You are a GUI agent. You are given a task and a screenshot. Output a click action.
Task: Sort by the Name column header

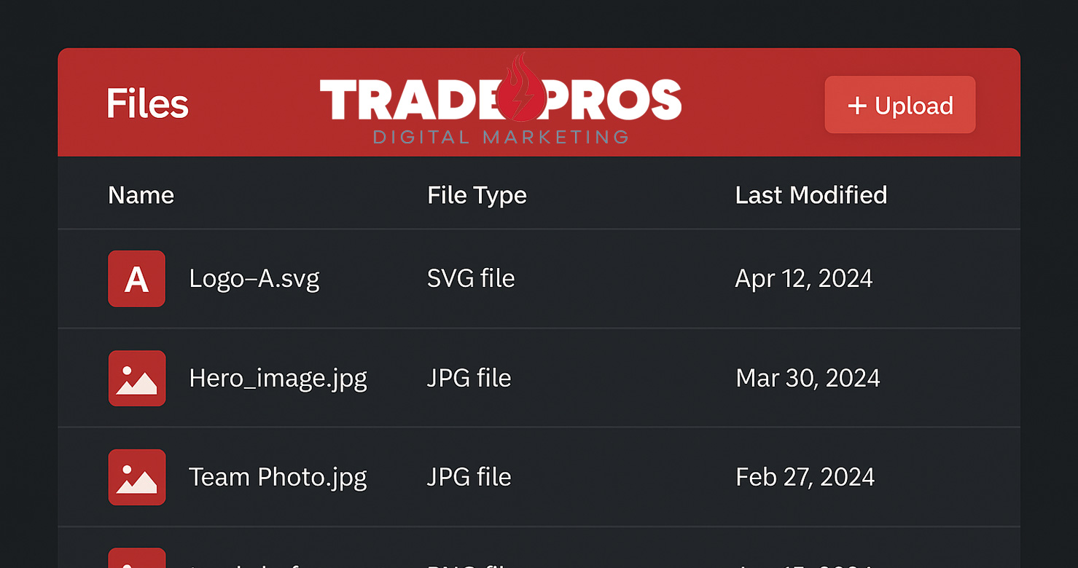pyautogui.click(x=141, y=195)
